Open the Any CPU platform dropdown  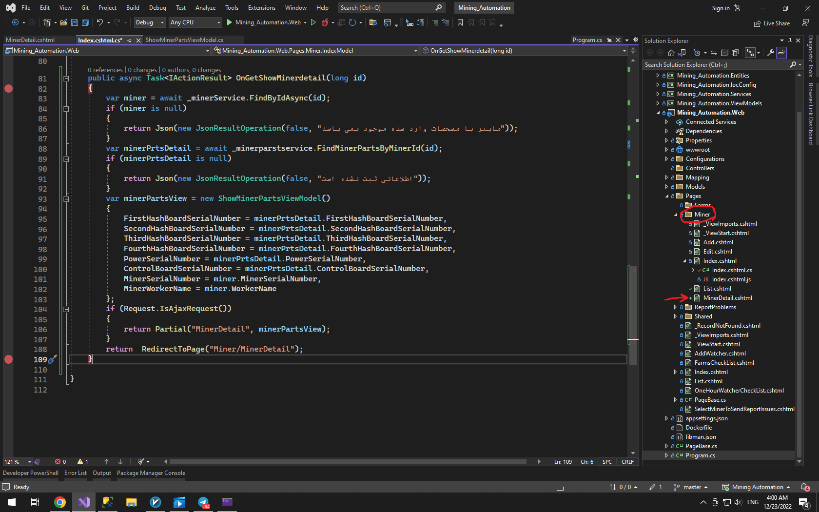[195, 22]
